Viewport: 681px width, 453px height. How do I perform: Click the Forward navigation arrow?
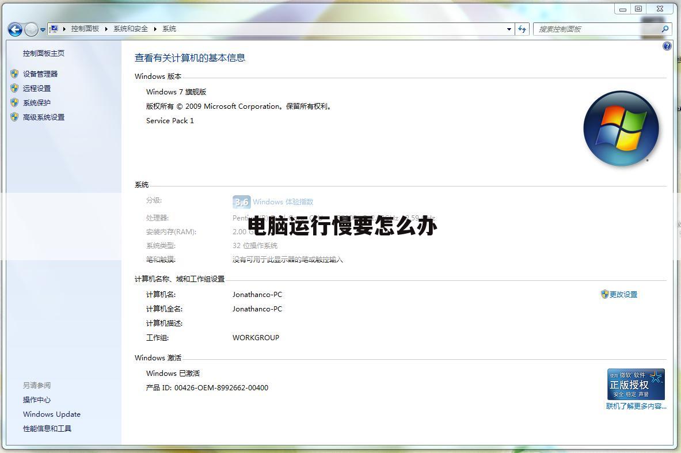31,29
